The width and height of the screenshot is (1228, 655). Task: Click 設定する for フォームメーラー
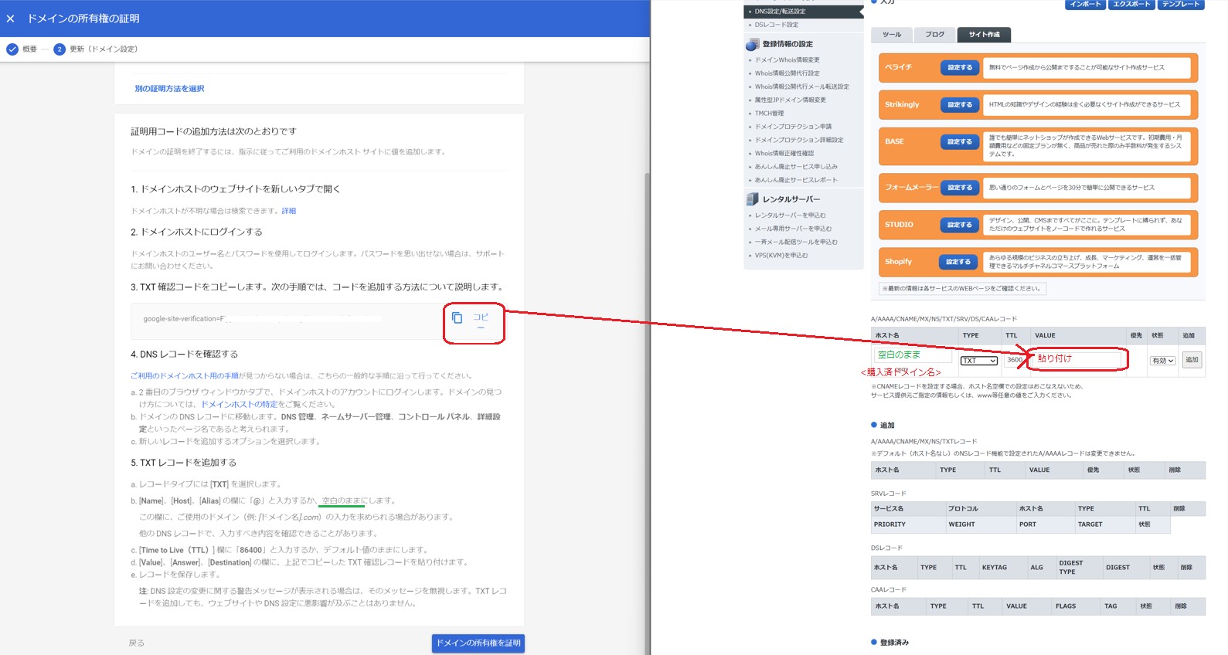point(960,188)
